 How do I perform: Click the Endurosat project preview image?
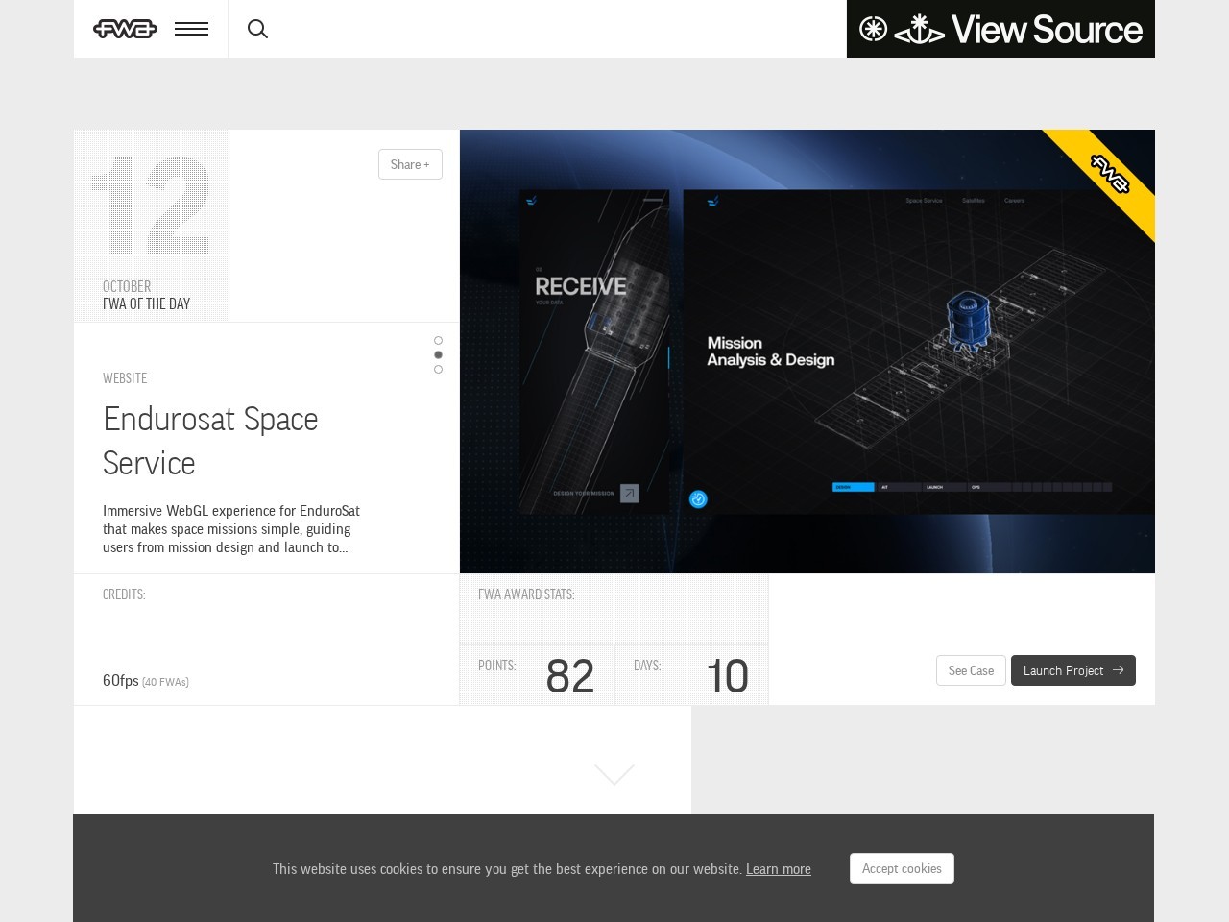pos(807,352)
